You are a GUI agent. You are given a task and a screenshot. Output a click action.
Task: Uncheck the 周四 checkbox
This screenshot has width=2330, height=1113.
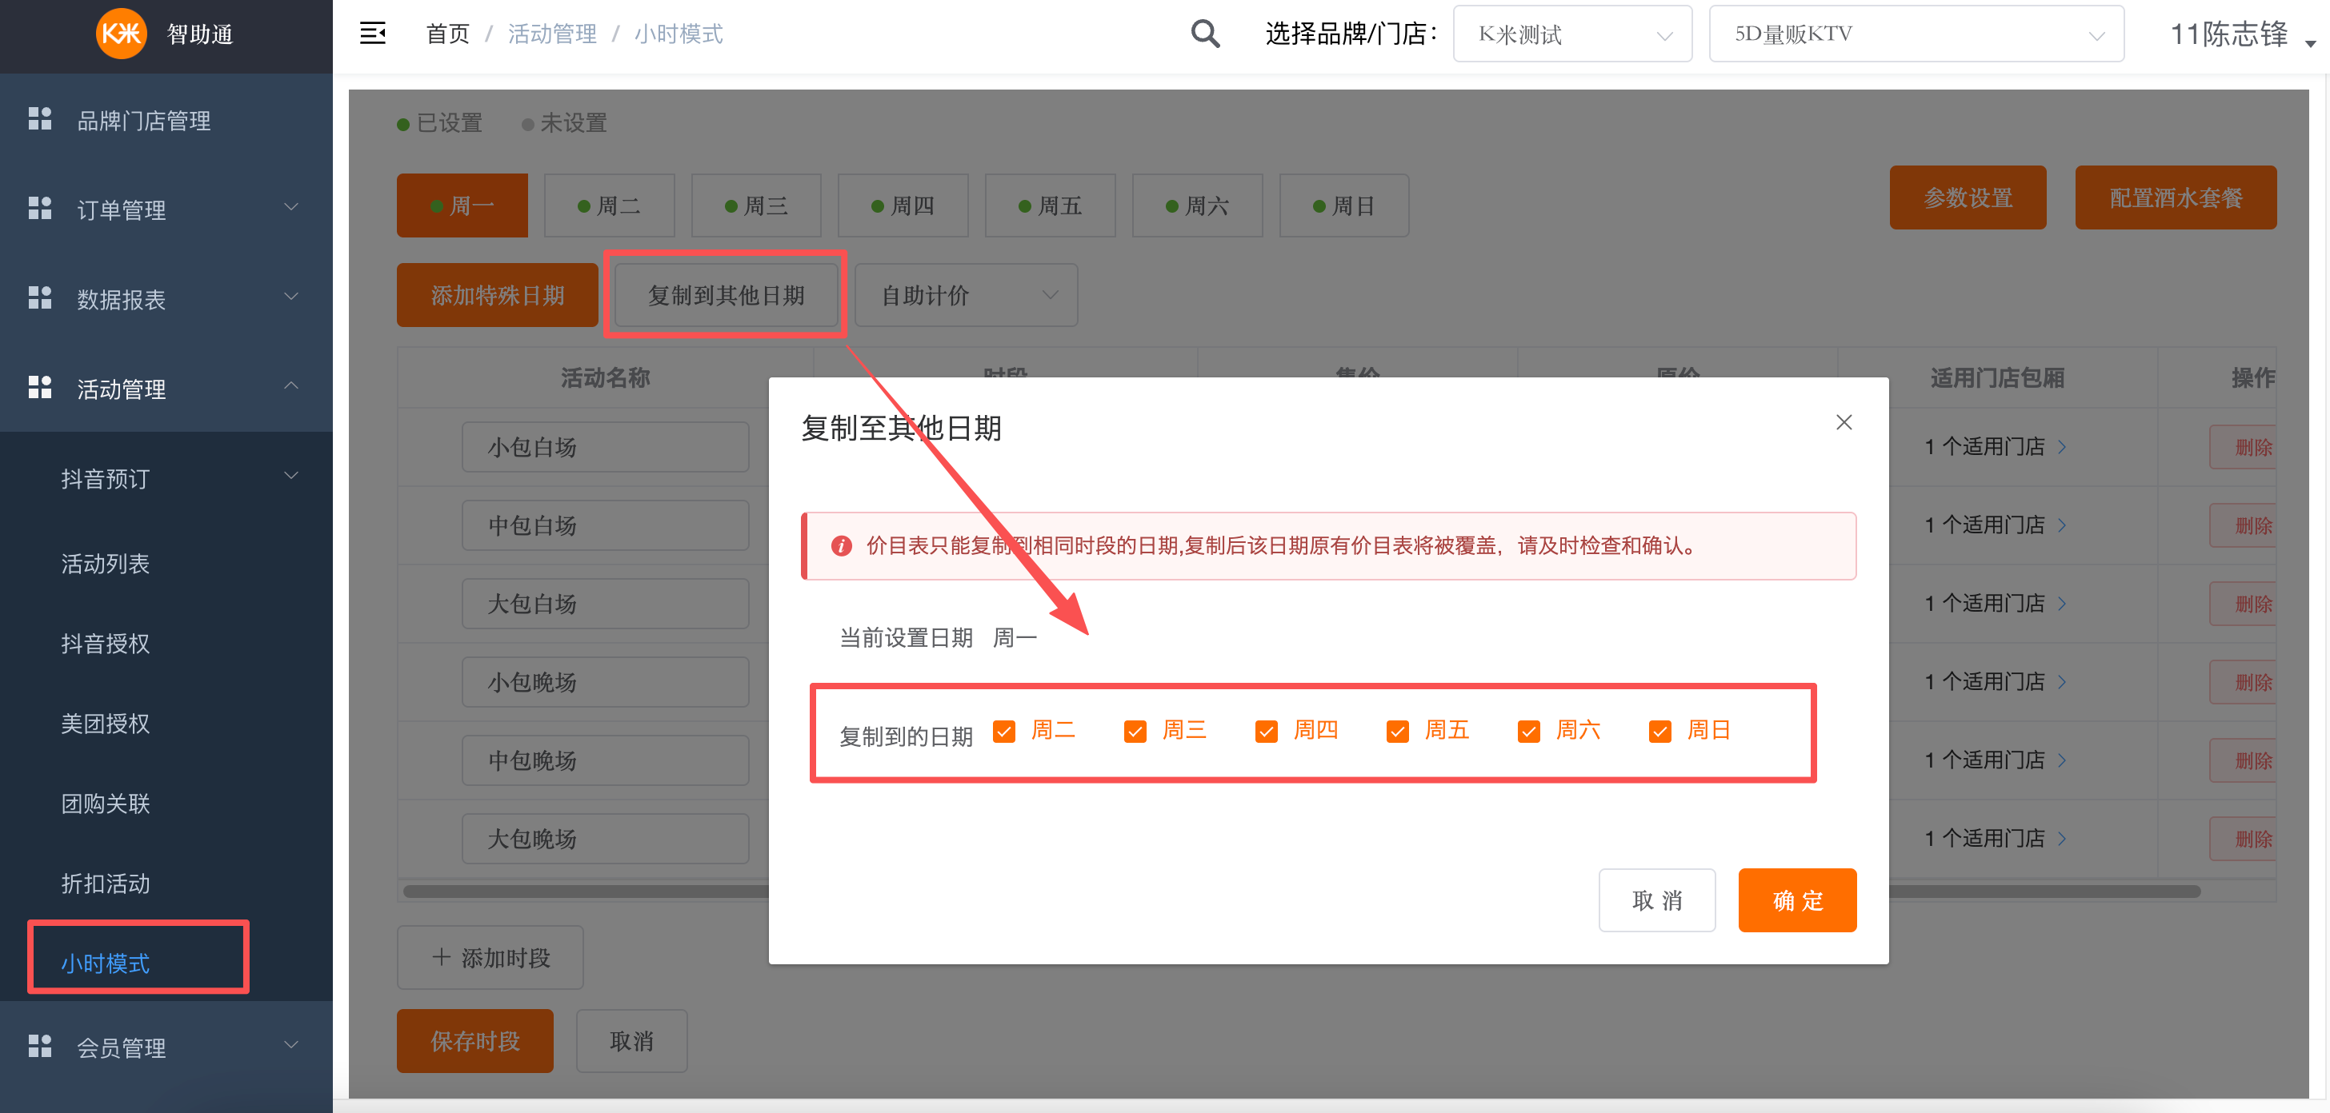1267,731
